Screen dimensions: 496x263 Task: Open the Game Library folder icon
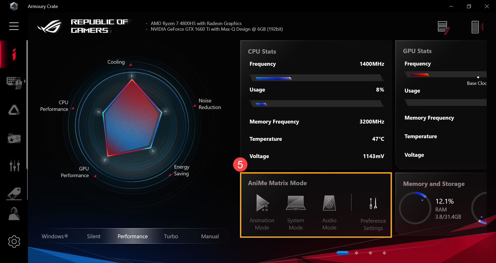click(14, 138)
